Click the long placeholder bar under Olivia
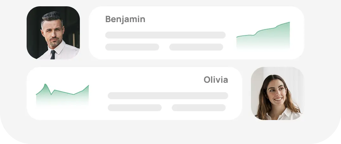This screenshot has height=144, width=341. (168, 96)
